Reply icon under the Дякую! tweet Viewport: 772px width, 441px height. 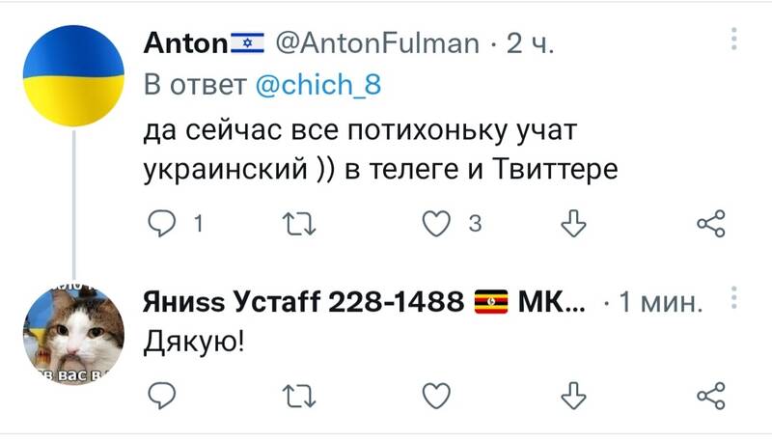[161, 396]
